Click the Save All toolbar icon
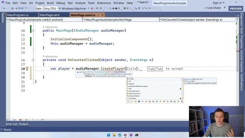Image resolution: width=245 pixels, height=138 pixels. (22, 8)
